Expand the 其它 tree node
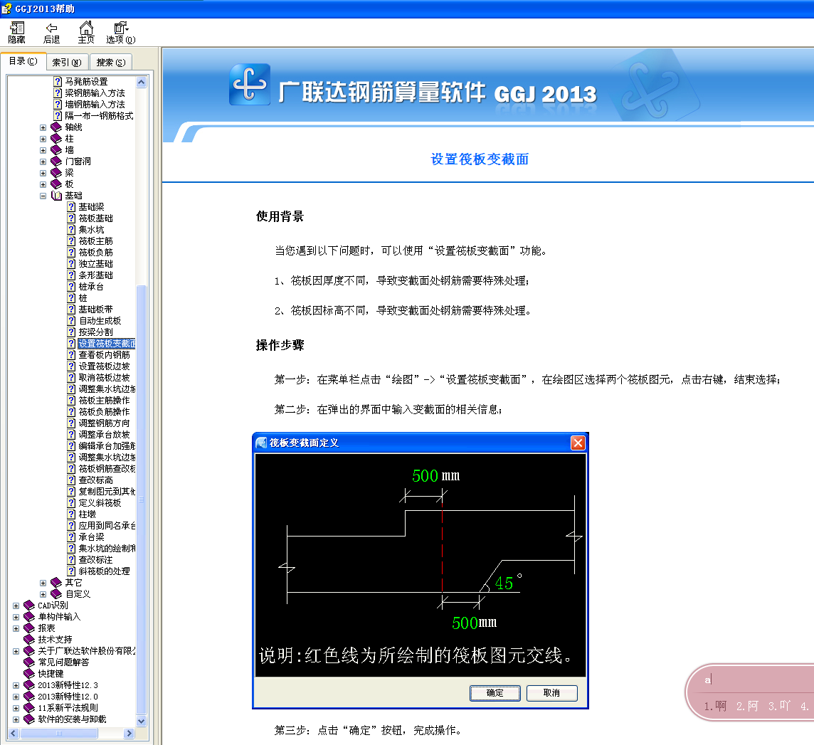Screen dimensions: 814x745 tap(43, 583)
